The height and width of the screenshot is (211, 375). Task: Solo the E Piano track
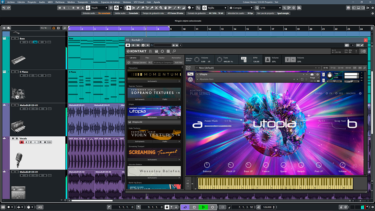pos(17,72)
